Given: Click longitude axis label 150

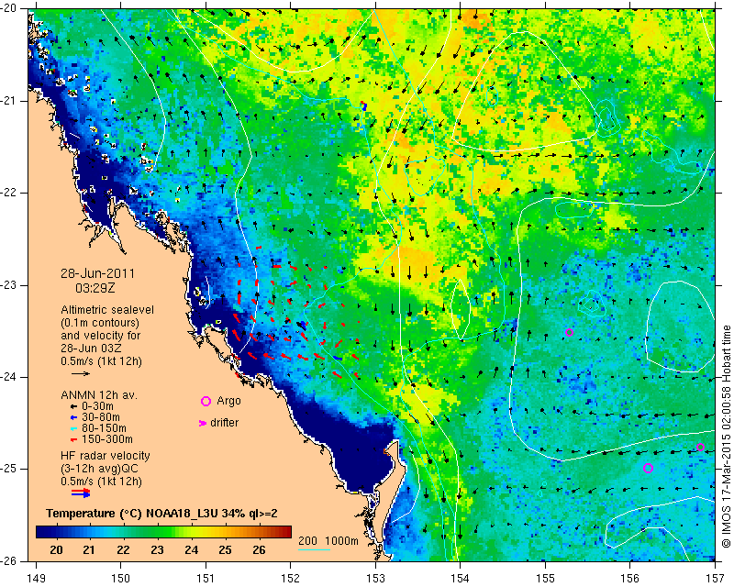Looking at the screenshot, I should click(x=121, y=579).
